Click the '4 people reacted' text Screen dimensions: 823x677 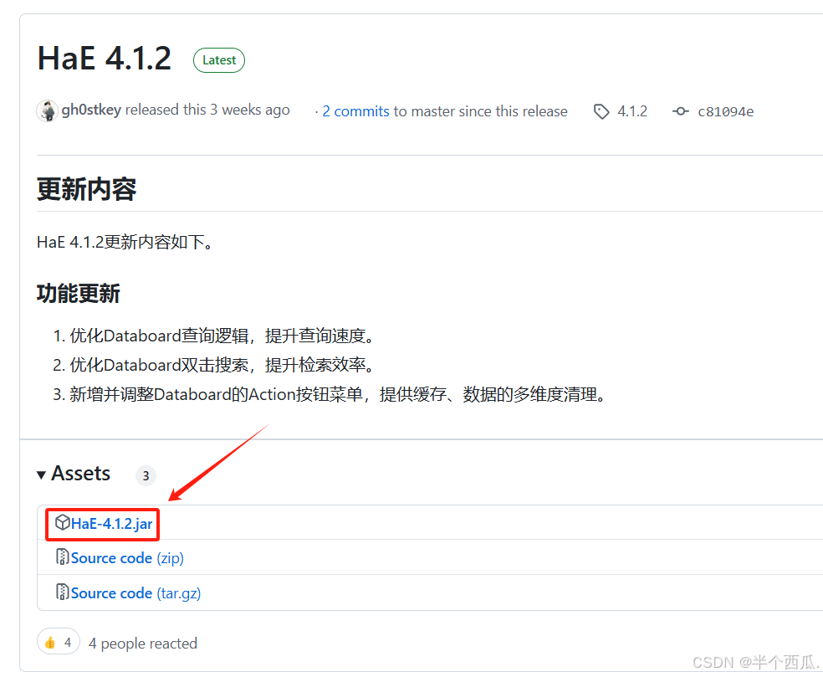click(143, 644)
